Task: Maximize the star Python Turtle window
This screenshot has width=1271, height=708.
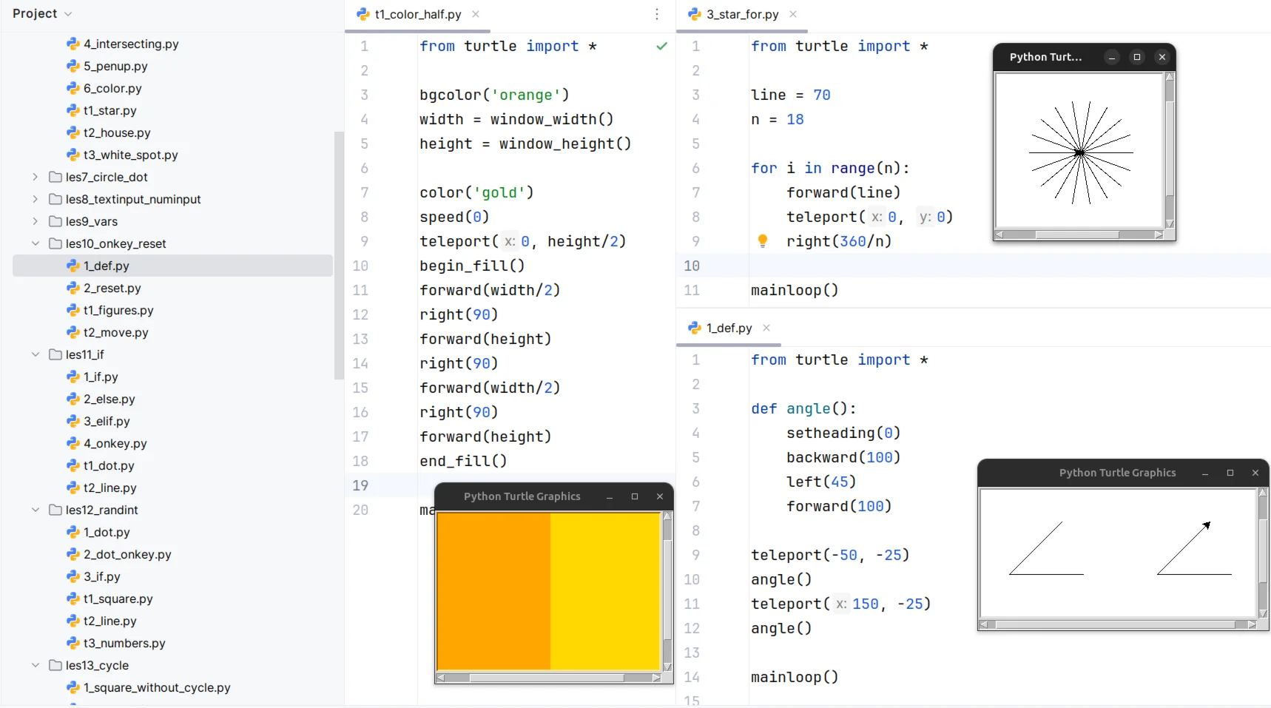Action: click(x=1137, y=57)
